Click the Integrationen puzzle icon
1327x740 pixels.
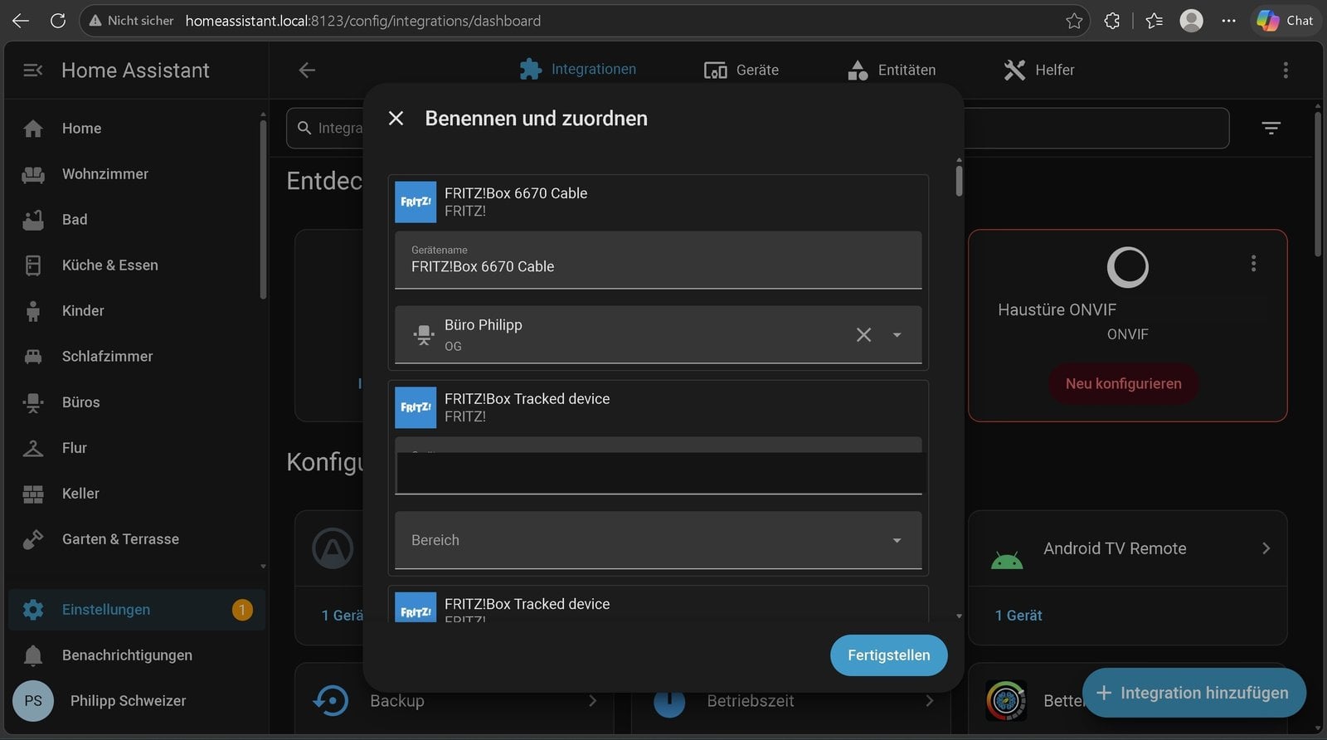(x=531, y=69)
